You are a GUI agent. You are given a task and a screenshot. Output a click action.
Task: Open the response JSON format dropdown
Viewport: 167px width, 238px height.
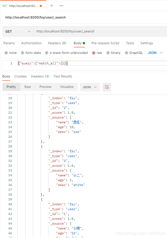pyautogui.click(x=90, y=87)
